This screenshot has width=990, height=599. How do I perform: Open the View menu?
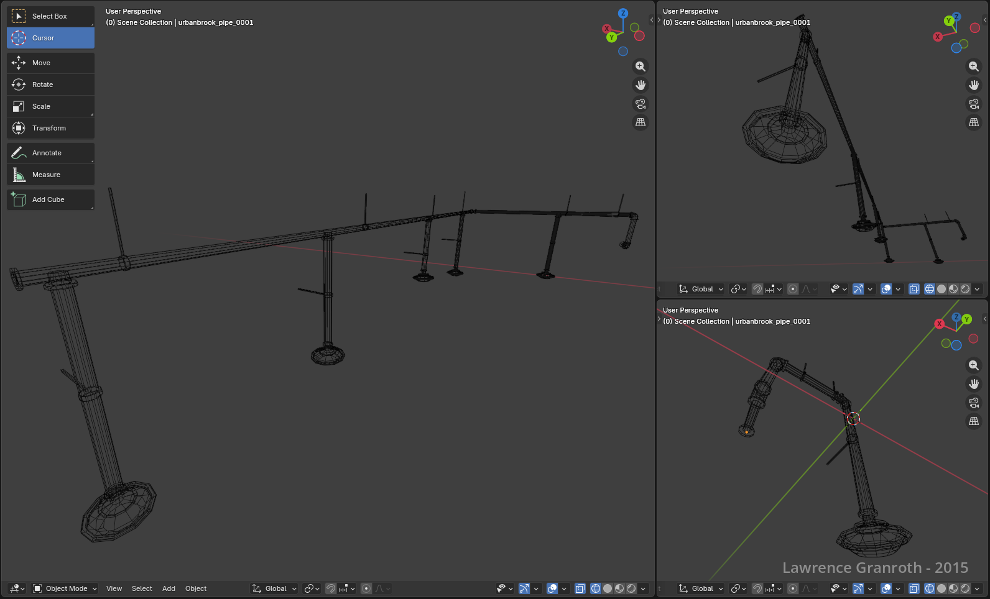pos(114,588)
